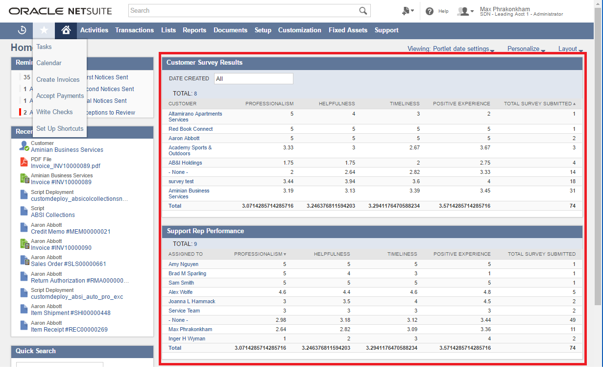Open the Reports menu
603x386 pixels.
194,30
